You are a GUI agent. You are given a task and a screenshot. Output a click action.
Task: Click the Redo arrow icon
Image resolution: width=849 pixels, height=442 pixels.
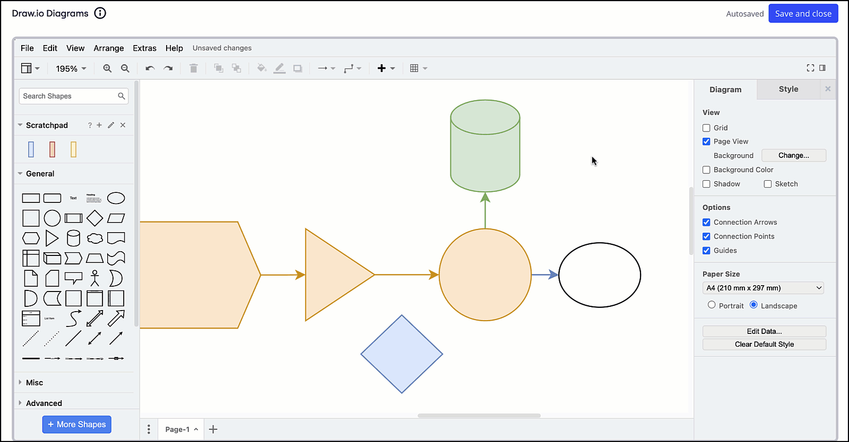[x=168, y=68]
